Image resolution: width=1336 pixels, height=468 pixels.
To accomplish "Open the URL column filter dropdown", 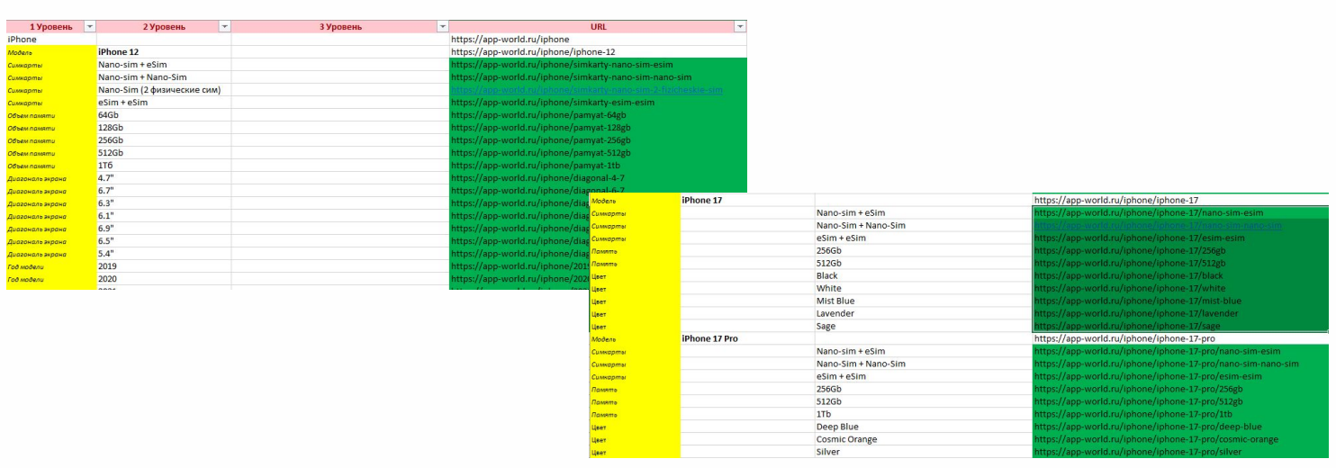I will point(740,27).
